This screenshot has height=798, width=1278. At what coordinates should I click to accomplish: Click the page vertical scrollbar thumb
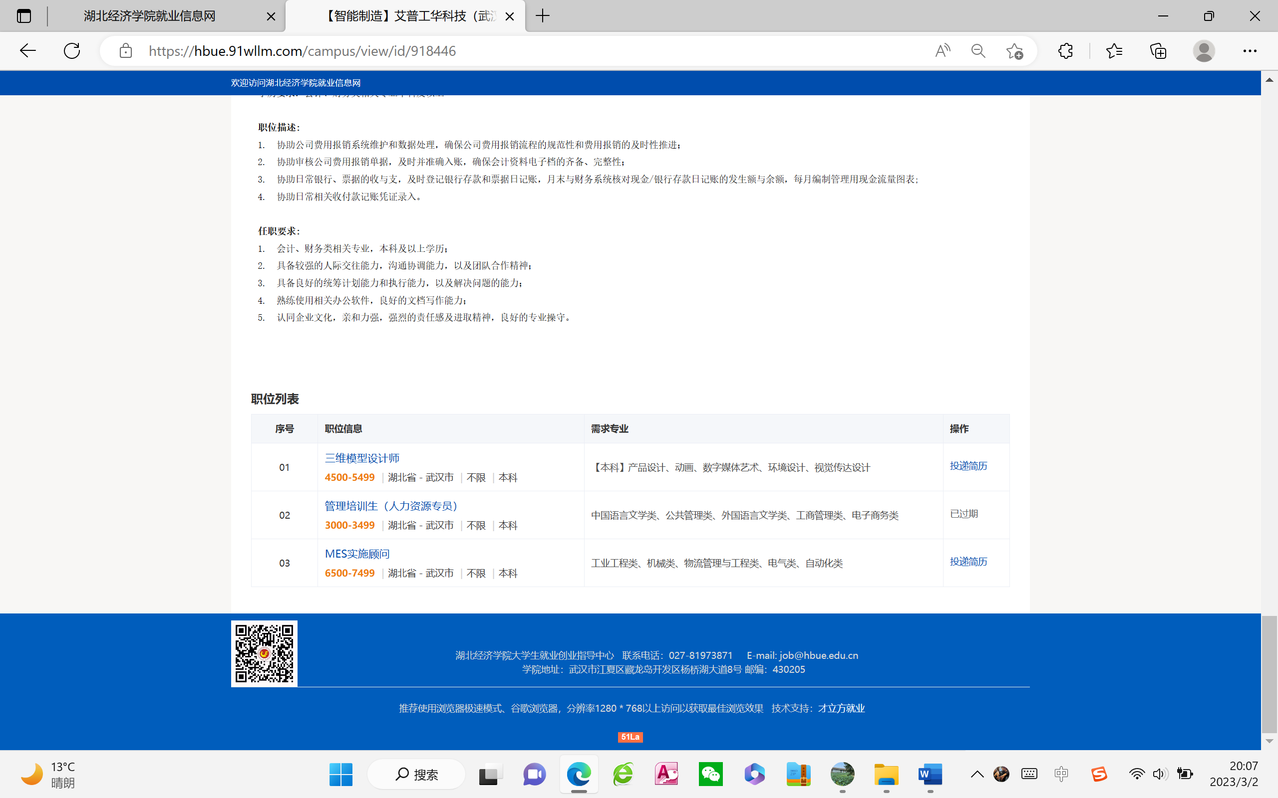point(1269,673)
